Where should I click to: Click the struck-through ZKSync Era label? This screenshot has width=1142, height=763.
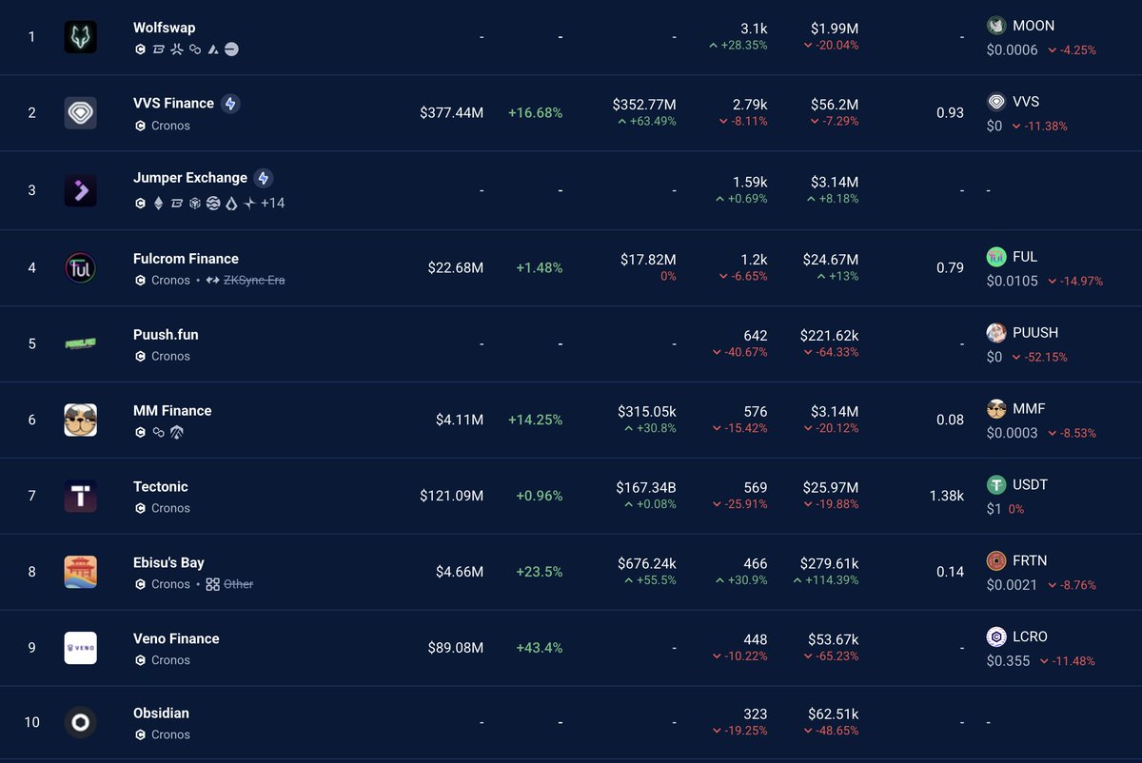(x=254, y=281)
